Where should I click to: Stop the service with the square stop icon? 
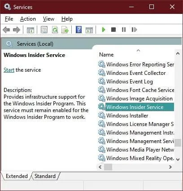[x=113, y=30]
